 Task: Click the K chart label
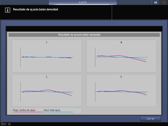[121, 77]
